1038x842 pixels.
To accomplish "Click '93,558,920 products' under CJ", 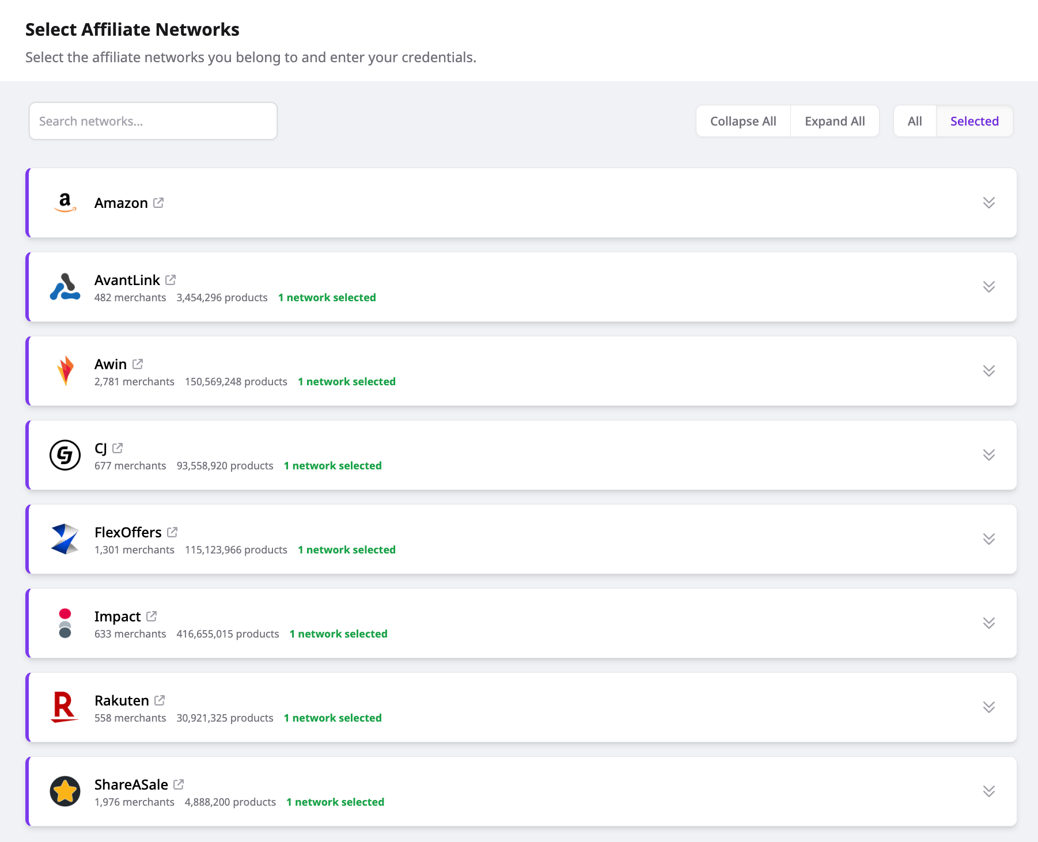I will pos(225,466).
